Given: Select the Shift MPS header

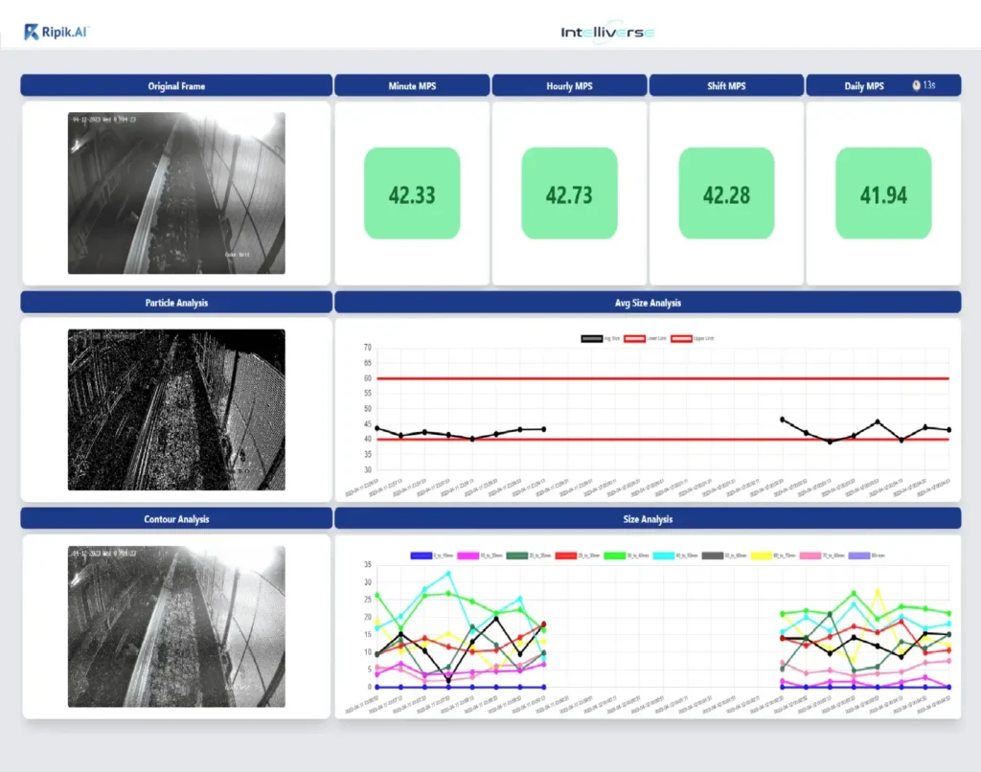Looking at the screenshot, I should [x=725, y=86].
